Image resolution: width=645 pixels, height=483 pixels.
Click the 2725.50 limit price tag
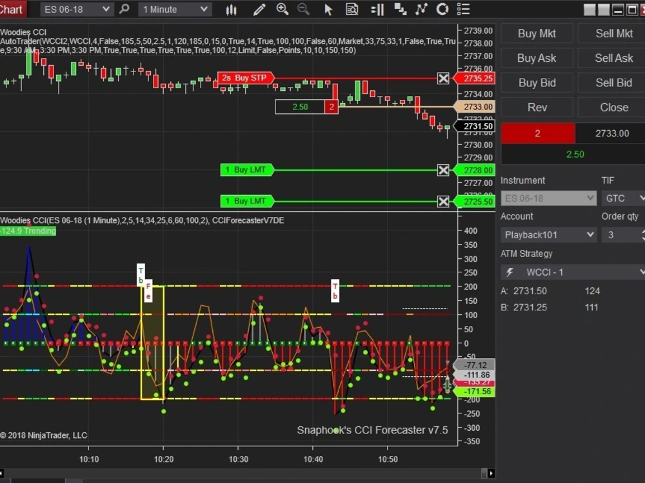click(x=474, y=201)
